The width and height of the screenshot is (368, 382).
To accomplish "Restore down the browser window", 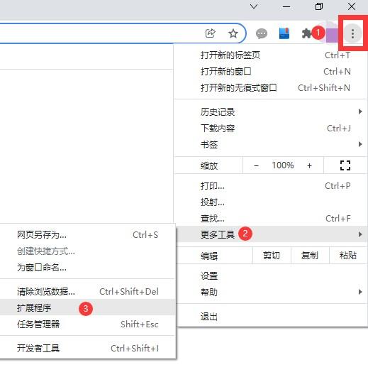I will [x=319, y=6].
